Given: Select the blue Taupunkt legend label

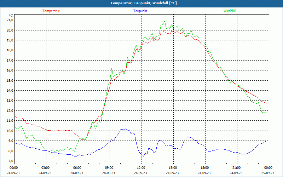Looking at the screenshot, I should (140, 11).
